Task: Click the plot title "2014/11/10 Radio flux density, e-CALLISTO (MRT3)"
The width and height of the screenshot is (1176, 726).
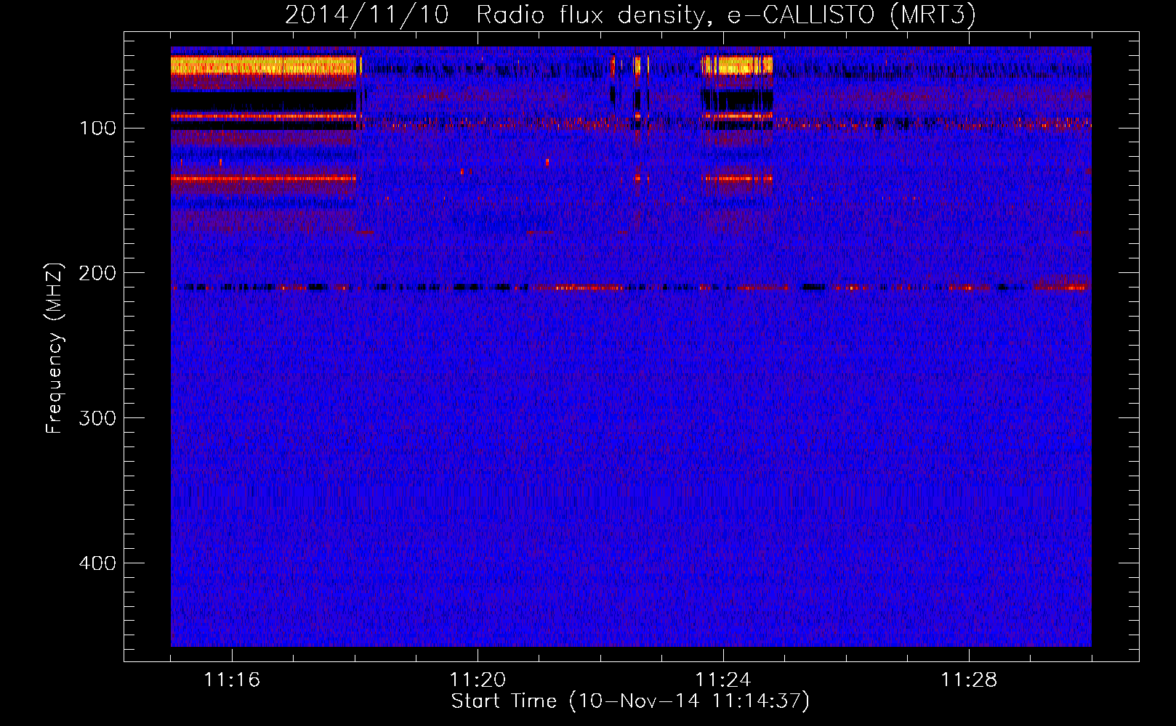Action: (630, 15)
